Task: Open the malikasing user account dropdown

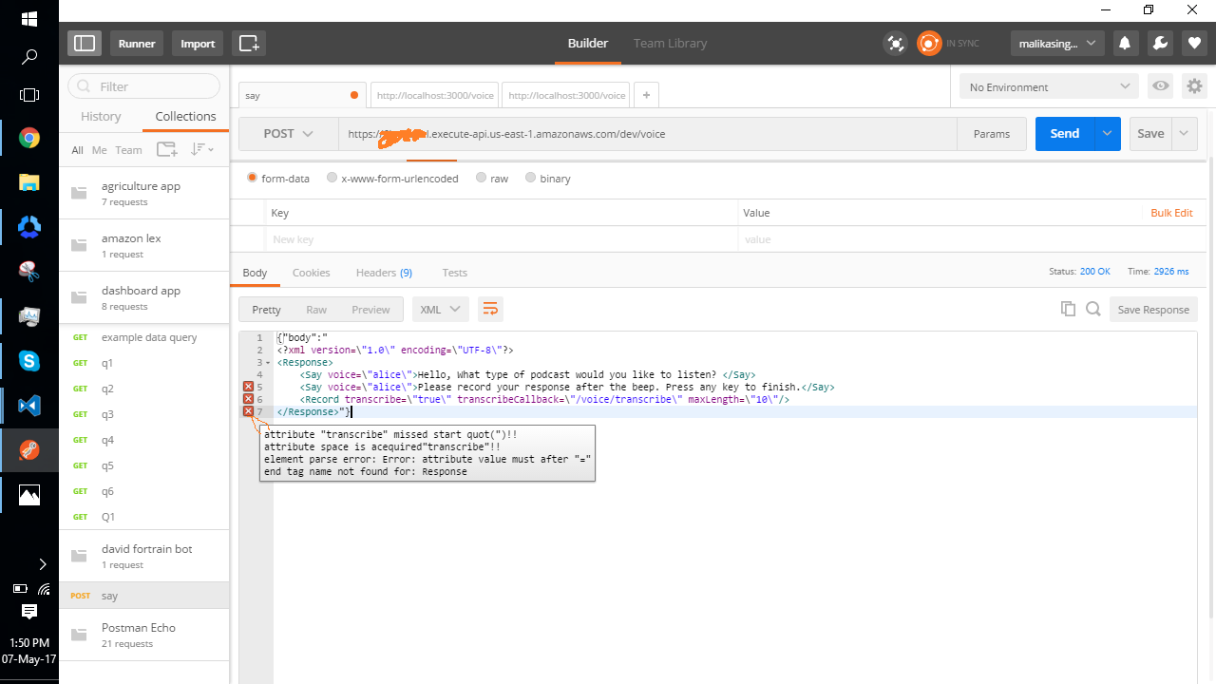Action: tap(1056, 43)
